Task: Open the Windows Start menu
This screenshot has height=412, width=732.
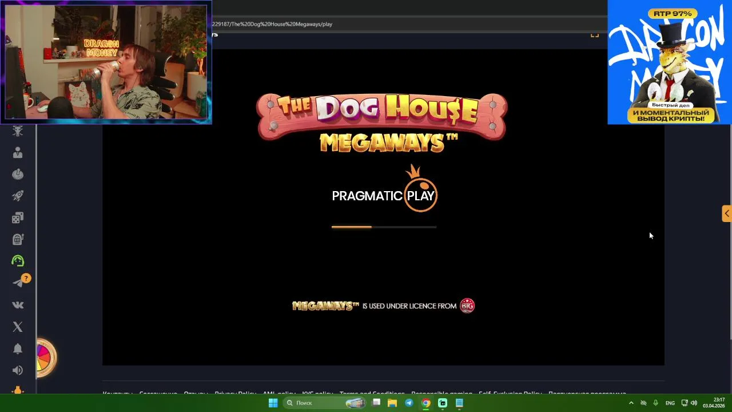Action: pyautogui.click(x=273, y=403)
